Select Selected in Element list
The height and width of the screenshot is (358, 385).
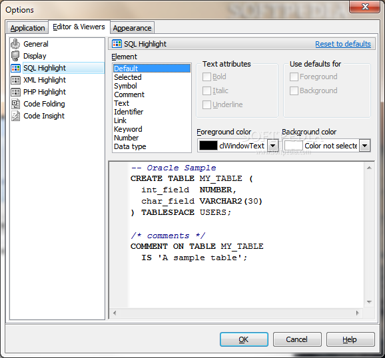click(152, 77)
